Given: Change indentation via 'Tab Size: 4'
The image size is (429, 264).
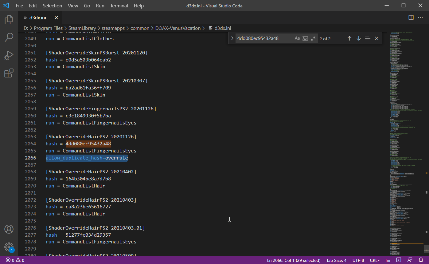Looking at the screenshot, I should pos(336,260).
